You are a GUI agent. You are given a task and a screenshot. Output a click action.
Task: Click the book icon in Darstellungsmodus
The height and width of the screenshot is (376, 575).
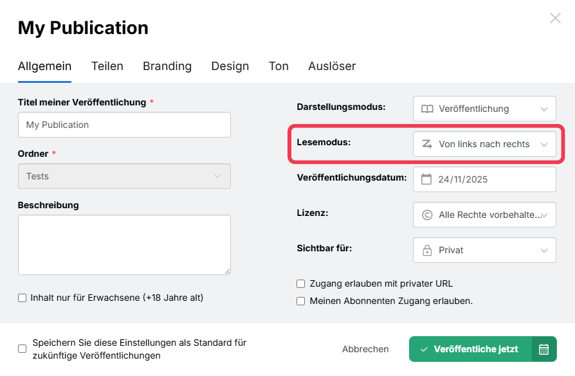(x=427, y=109)
